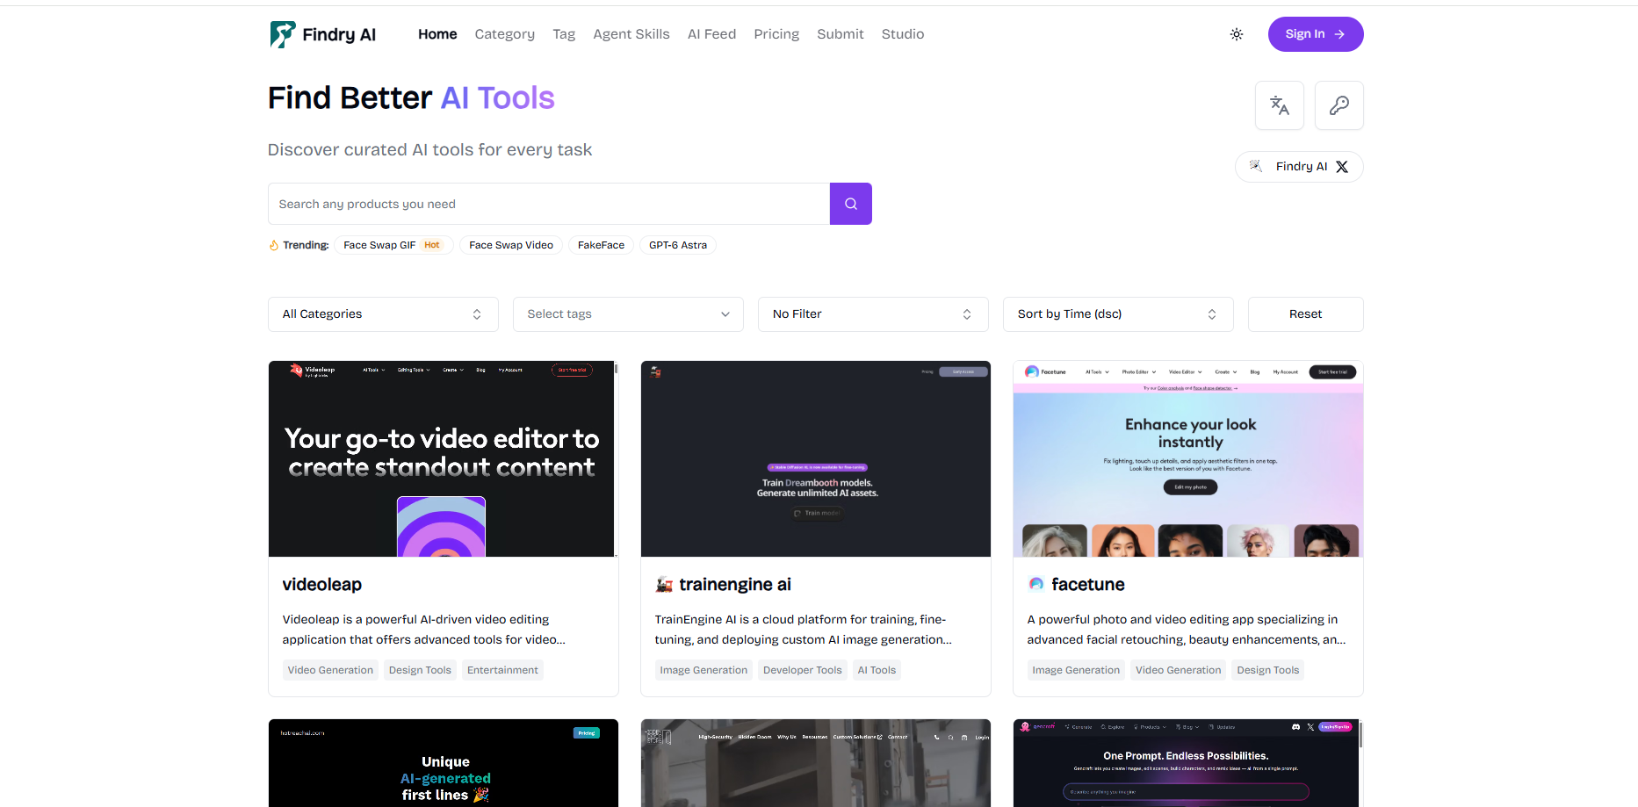Toggle the light/dark theme sun icon

tap(1237, 34)
